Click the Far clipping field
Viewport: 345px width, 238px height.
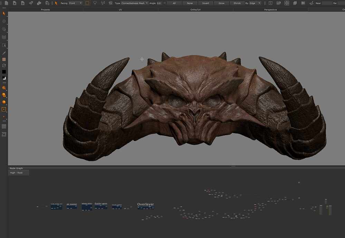coord(341,3)
